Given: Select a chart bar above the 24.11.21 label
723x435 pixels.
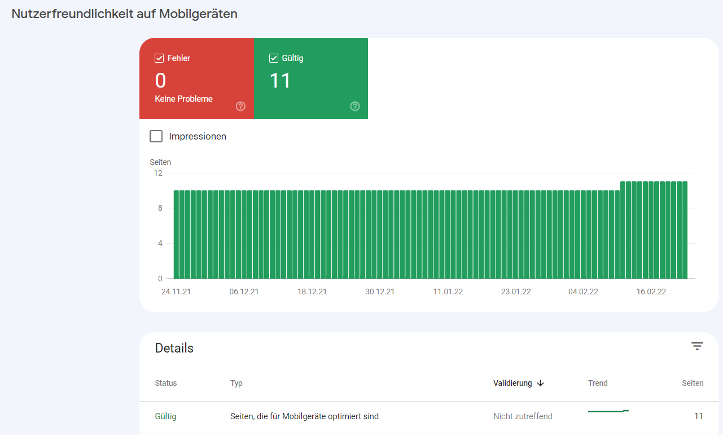Looking at the screenshot, I should point(176,234).
